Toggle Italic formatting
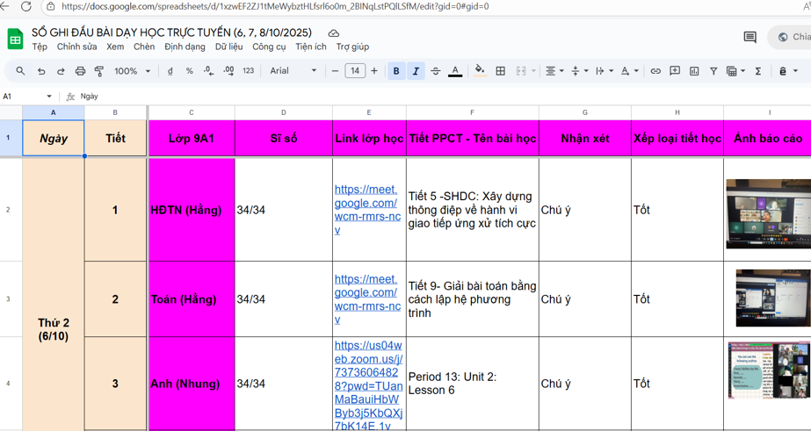The width and height of the screenshot is (811, 431). 416,71
